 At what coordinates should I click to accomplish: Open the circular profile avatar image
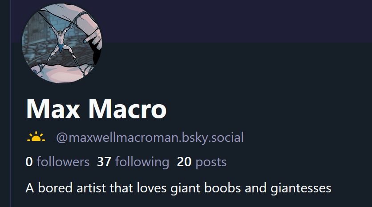(62, 43)
